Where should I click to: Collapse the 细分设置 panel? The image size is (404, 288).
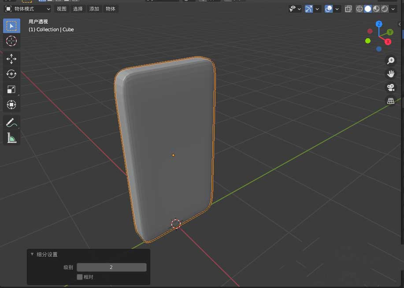point(32,255)
